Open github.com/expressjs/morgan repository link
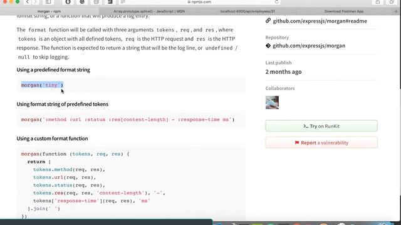401x225 pixels. 309,46
